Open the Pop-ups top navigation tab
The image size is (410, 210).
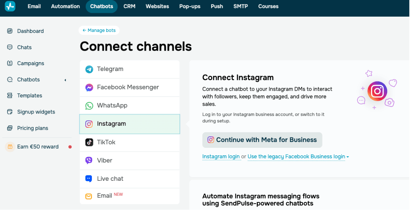pos(190,6)
